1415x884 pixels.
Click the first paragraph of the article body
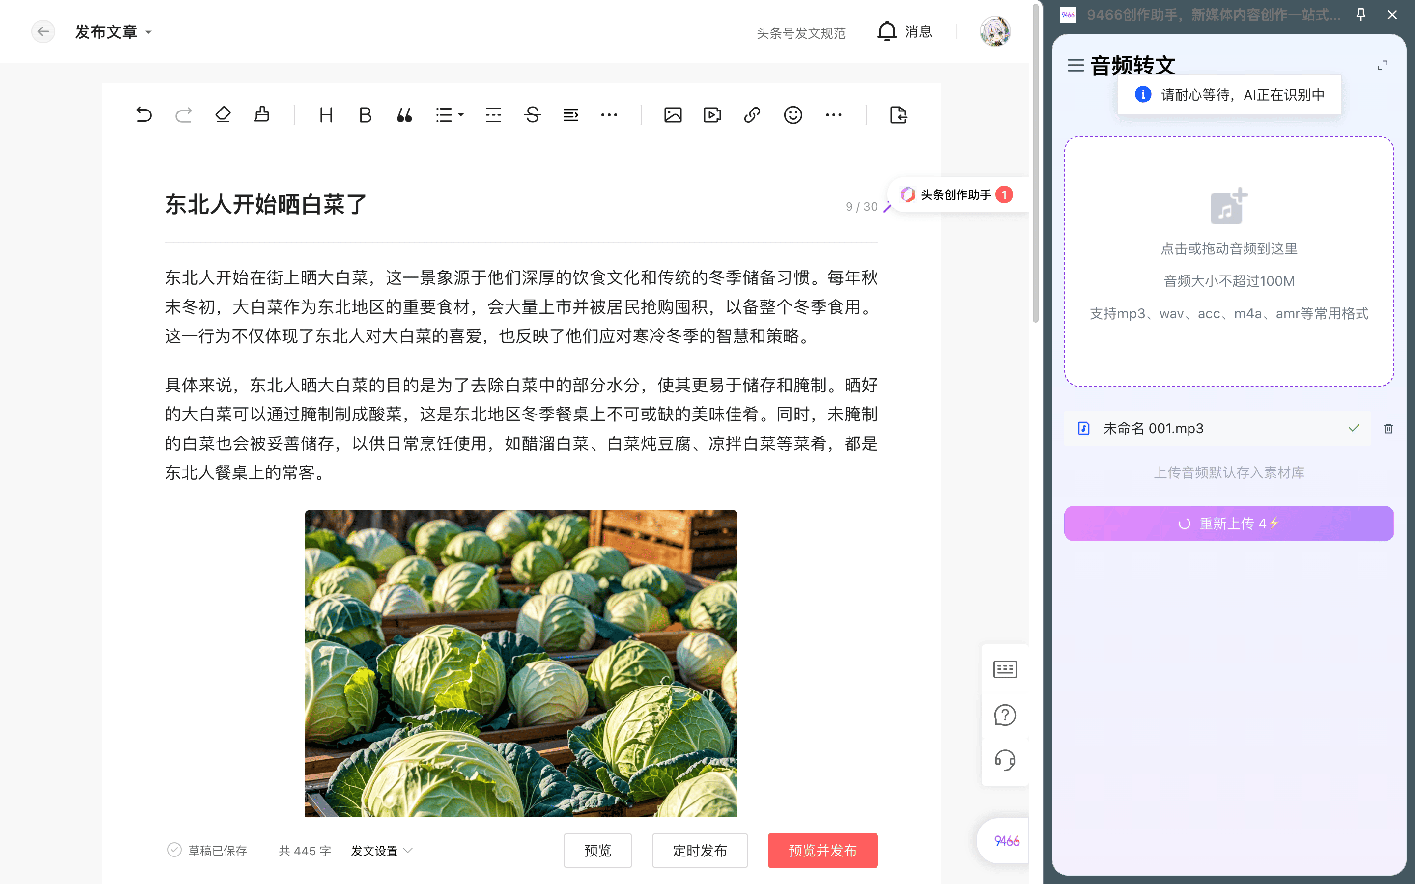pyautogui.click(x=521, y=307)
